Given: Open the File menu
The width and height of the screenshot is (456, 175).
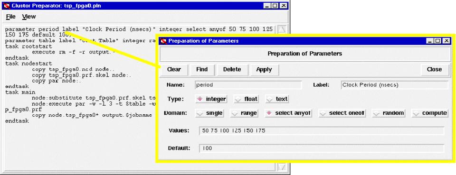Looking at the screenshot, I should [x=11, y=17].
